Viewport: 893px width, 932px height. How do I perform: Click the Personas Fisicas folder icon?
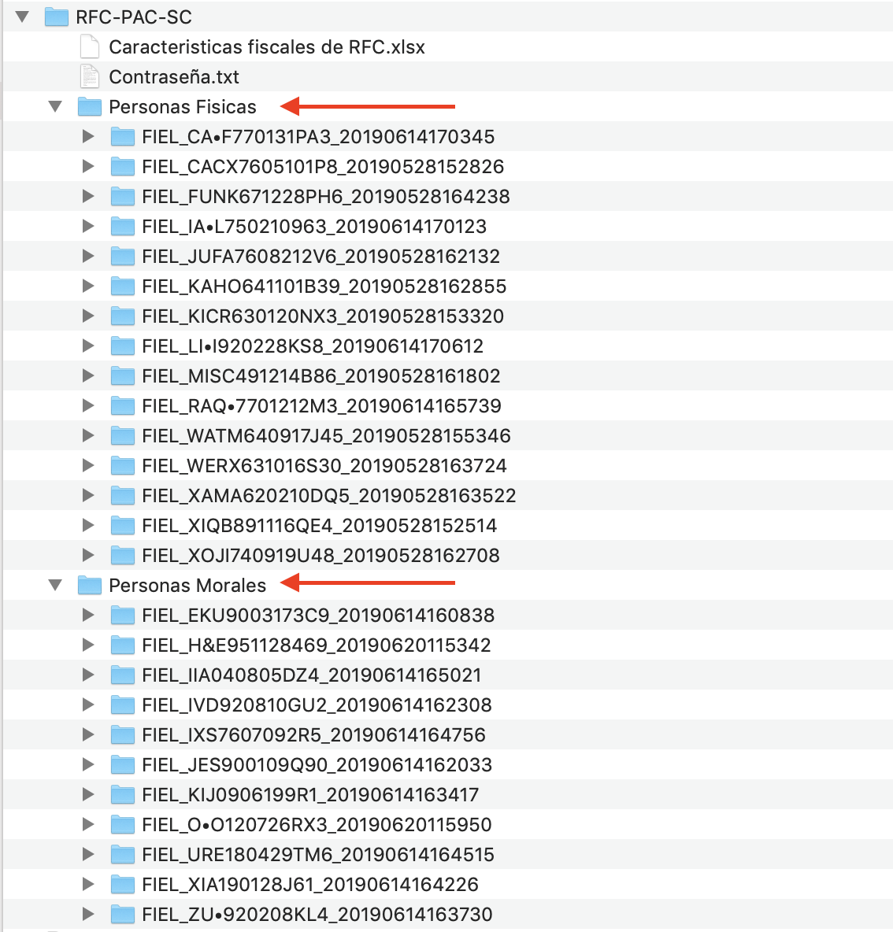click(90, 106)
